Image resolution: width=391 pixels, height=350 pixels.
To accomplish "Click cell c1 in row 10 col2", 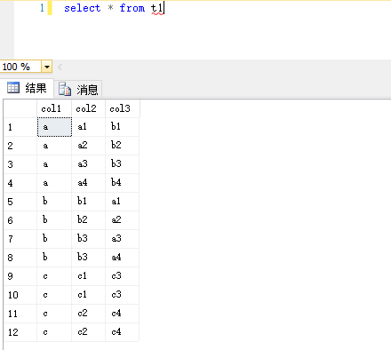I will [88, 295].
